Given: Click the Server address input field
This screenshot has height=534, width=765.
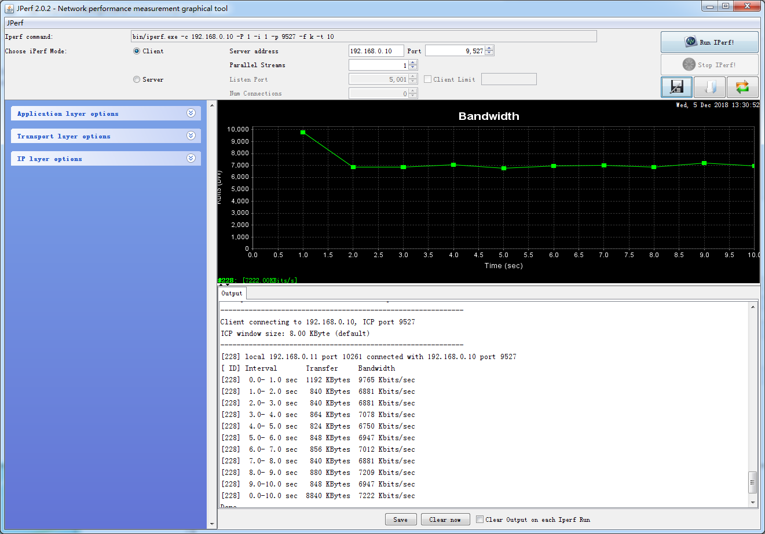Looking at the screenshot, I should coord(376,50).
